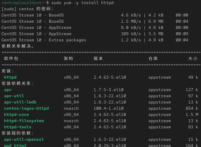
Task: Click 'appstream' in the httpd-tools row
Action: 160,127
